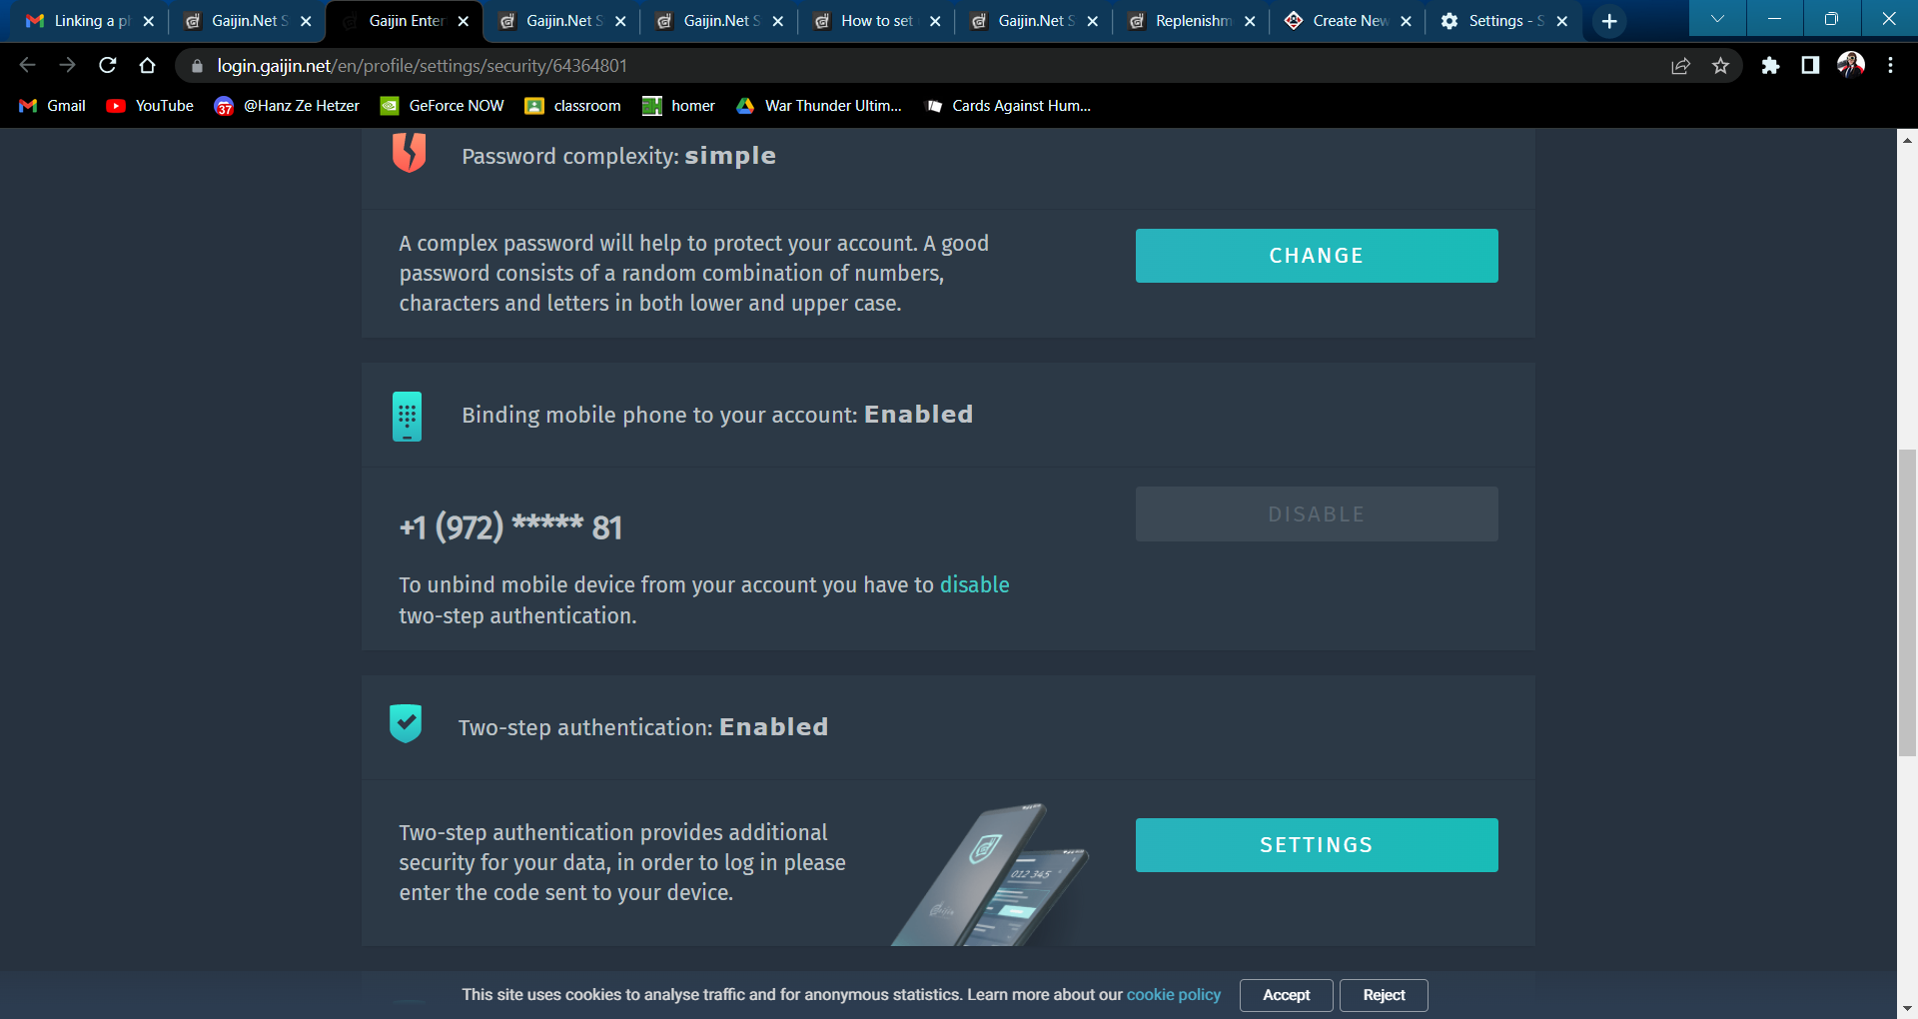
Task: Expand the dropdown chevron near window controls
Action: tap(1717, 18)
